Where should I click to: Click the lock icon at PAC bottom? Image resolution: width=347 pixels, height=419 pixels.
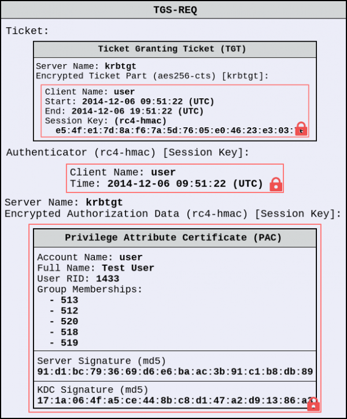(x=313, y=404)
